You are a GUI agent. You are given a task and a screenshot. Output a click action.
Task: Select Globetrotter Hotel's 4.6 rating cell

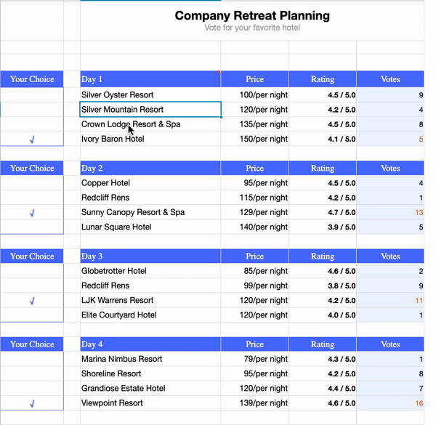(x=322, y=271)
